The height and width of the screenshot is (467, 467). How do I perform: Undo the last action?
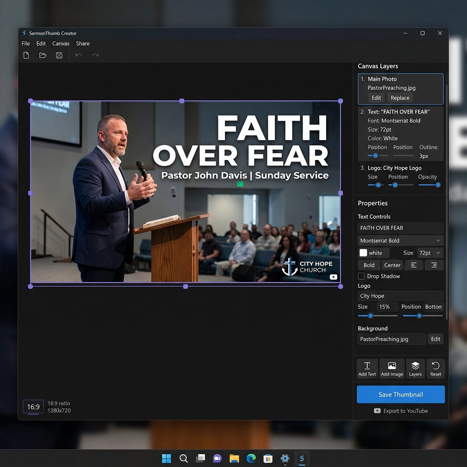(x=78, y=55)
